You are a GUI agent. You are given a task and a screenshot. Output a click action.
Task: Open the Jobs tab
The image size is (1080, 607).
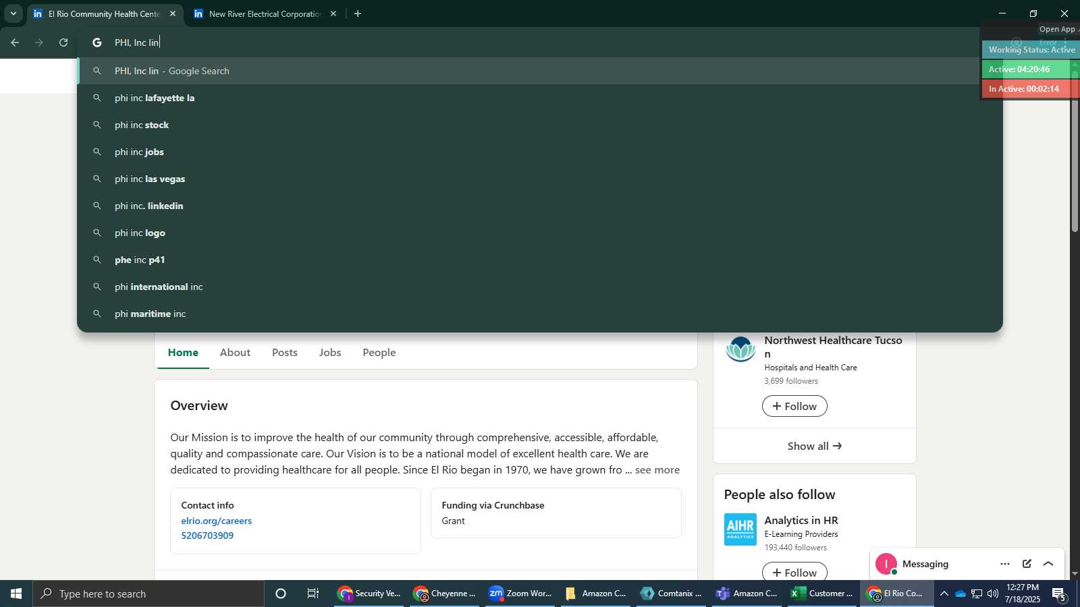[x=330, y=352]
